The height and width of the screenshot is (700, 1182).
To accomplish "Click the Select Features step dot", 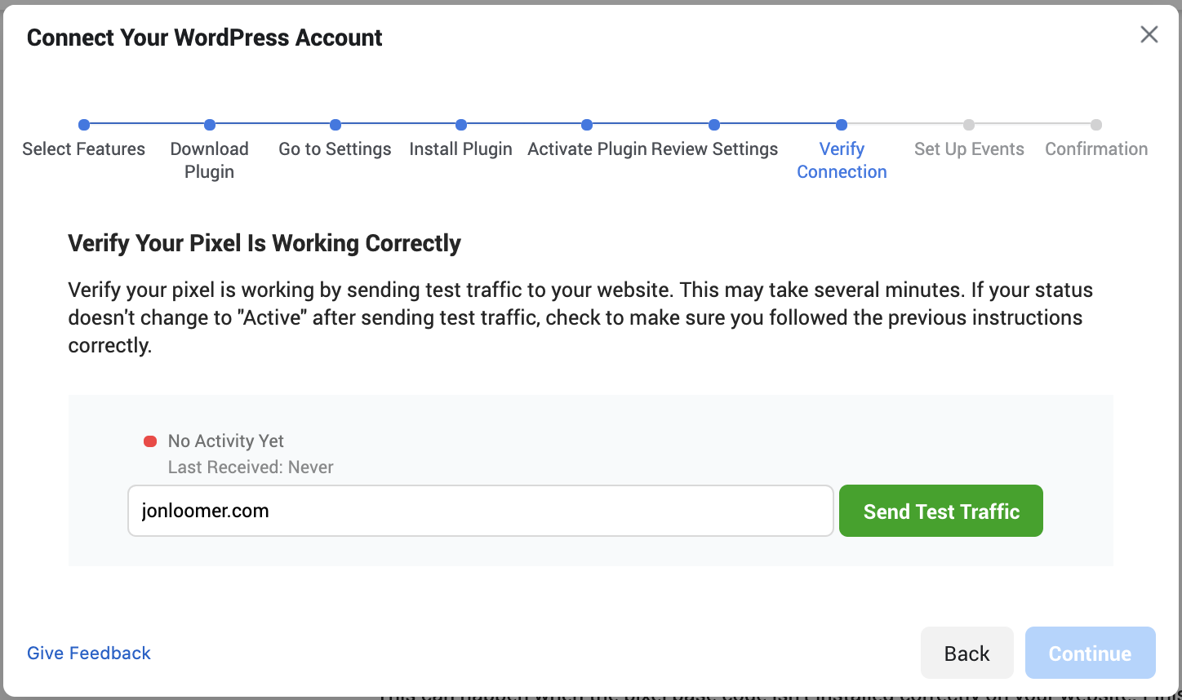I will pyautogui.click(x=84, y=125).
